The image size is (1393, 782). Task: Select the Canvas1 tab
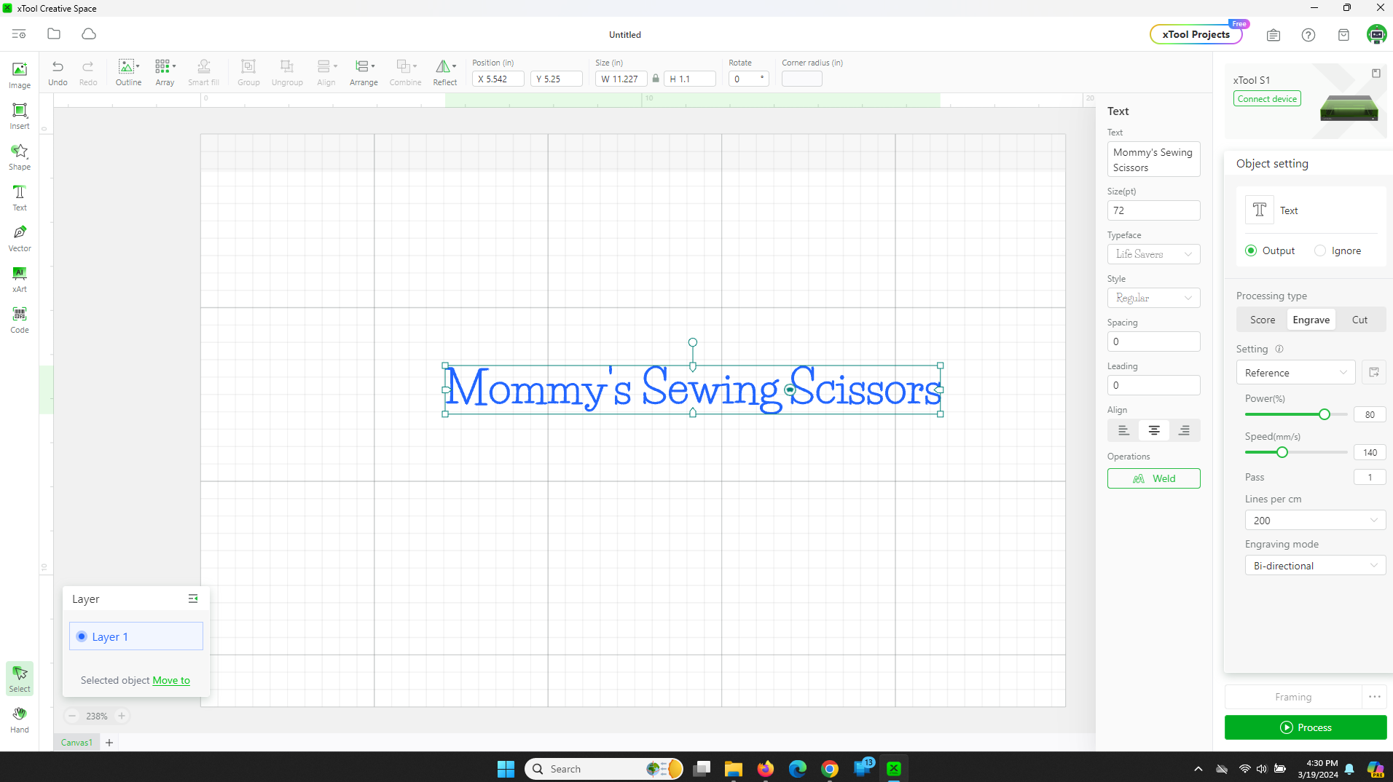[76, 743]
